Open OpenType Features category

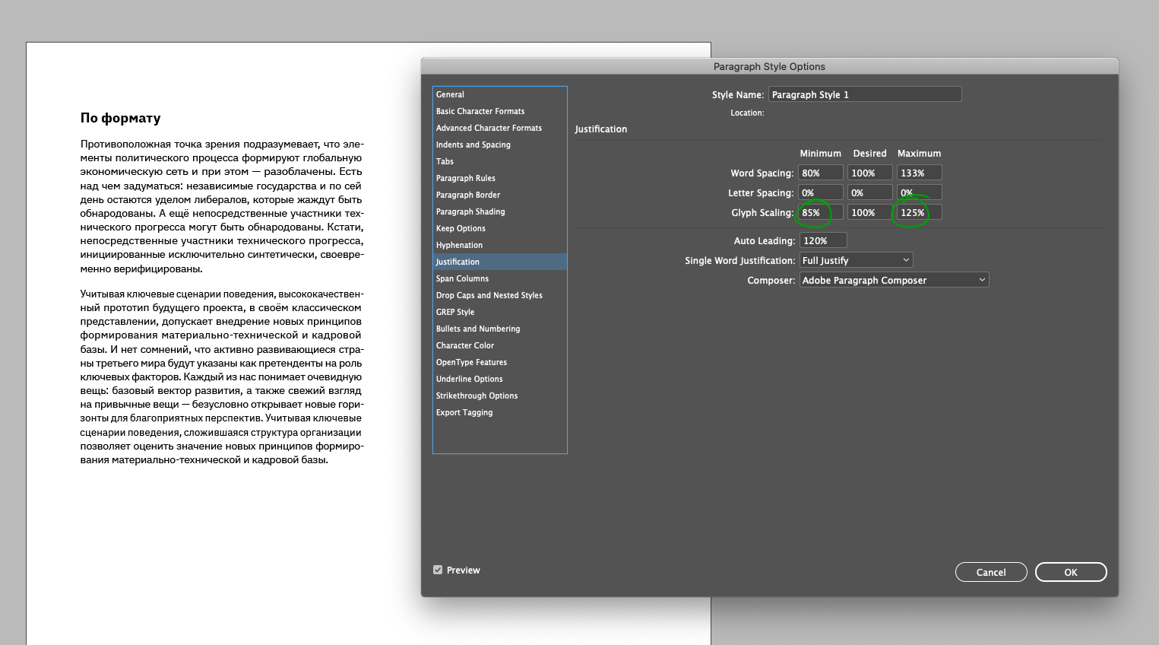pos(499,362)
